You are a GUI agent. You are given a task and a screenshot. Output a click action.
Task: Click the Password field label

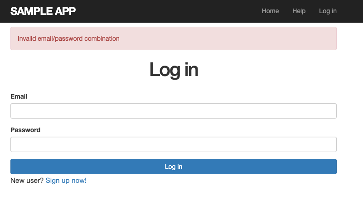25,130
